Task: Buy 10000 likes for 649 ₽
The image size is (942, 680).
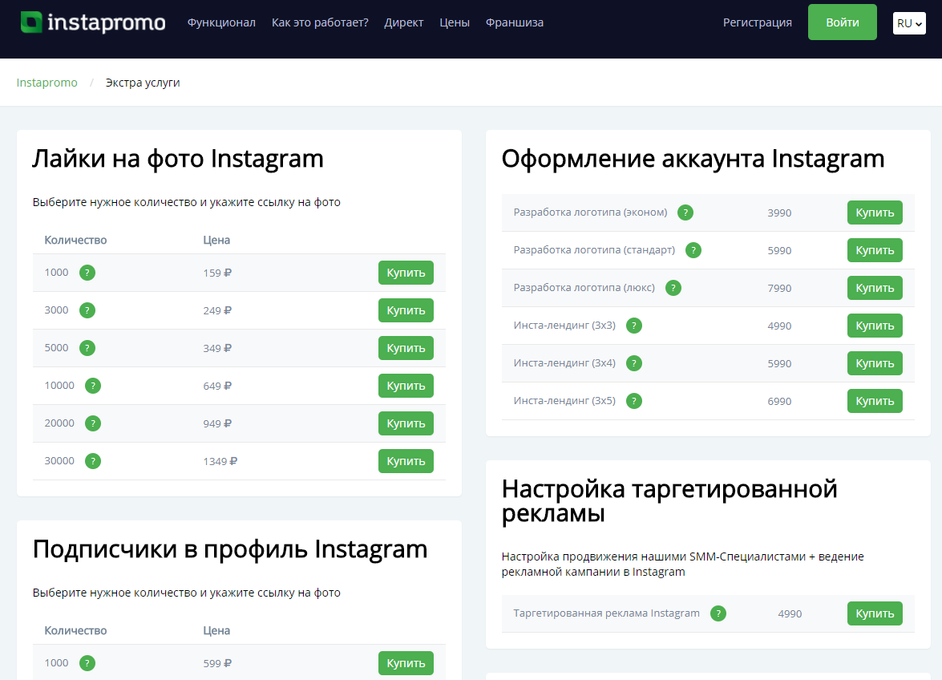Action: 406,386
